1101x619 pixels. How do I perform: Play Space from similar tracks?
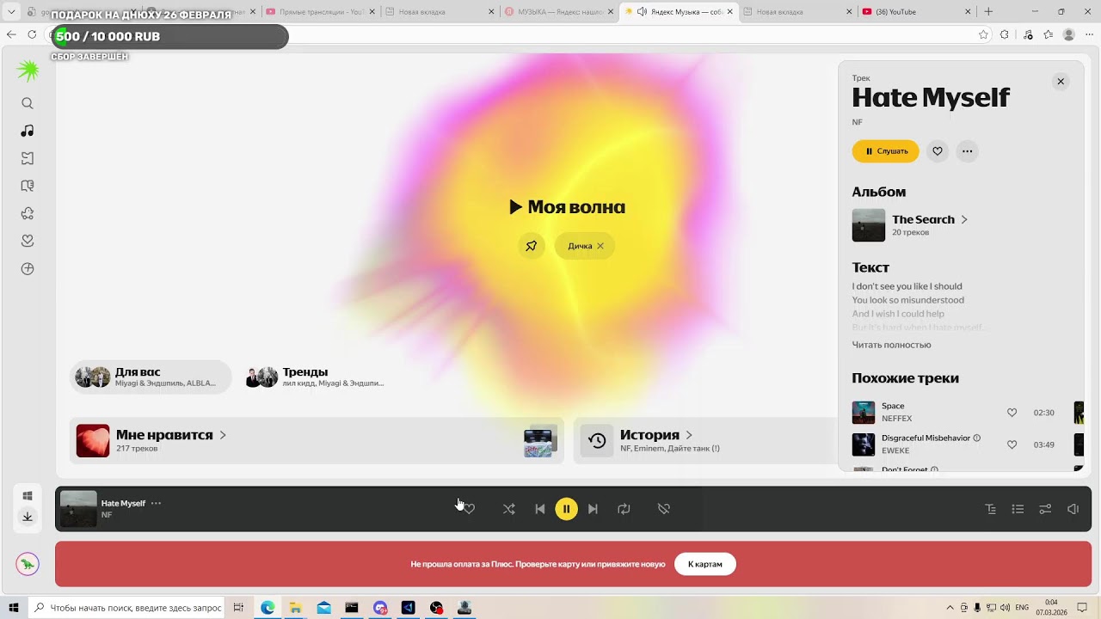864,413
